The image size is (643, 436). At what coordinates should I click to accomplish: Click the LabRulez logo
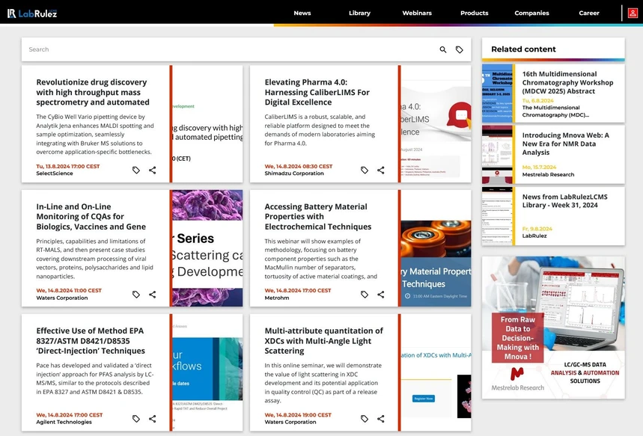point(32,13)
